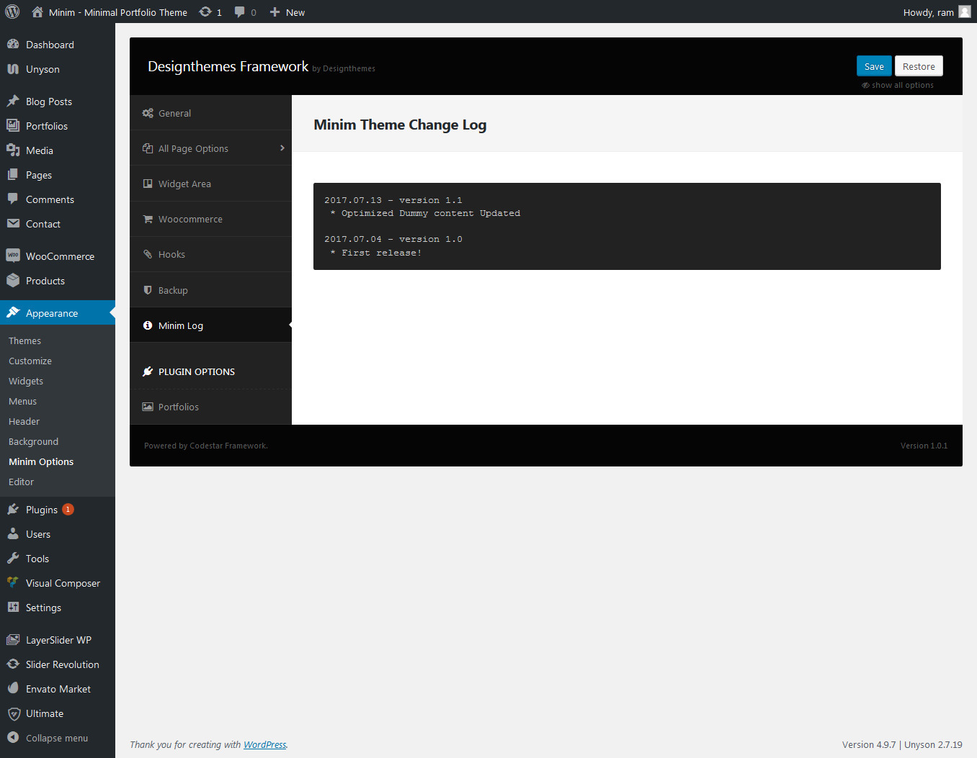Click 'Version 4.9.7 | Unyson 2.7.19' footer text

click(902, 744)
